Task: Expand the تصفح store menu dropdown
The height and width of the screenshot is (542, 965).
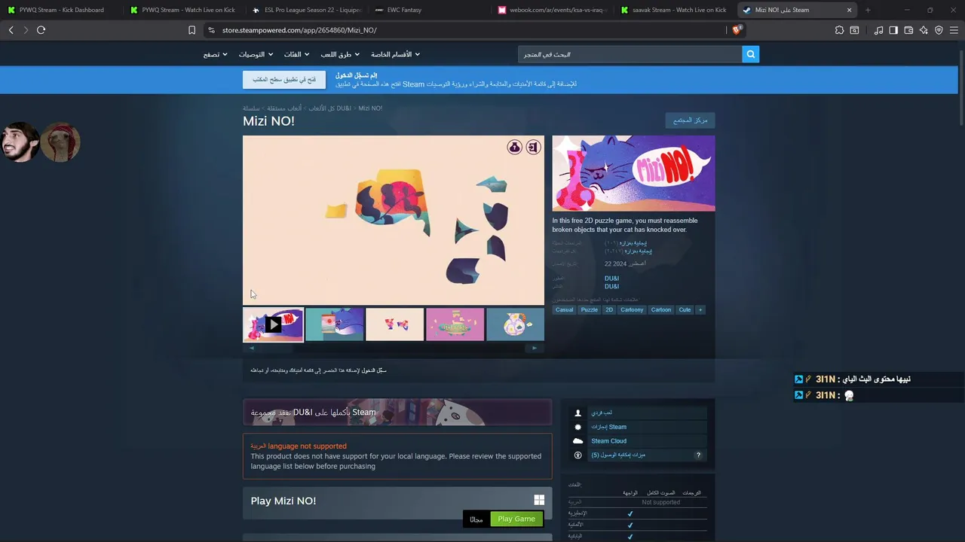Action: coord(215,54)
